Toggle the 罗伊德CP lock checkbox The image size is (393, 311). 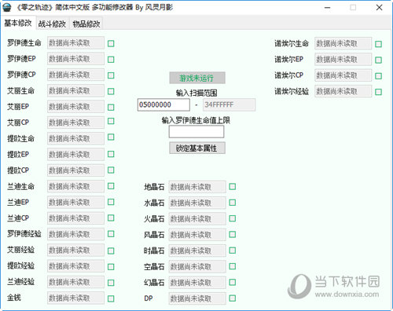(x=111, y=75)
